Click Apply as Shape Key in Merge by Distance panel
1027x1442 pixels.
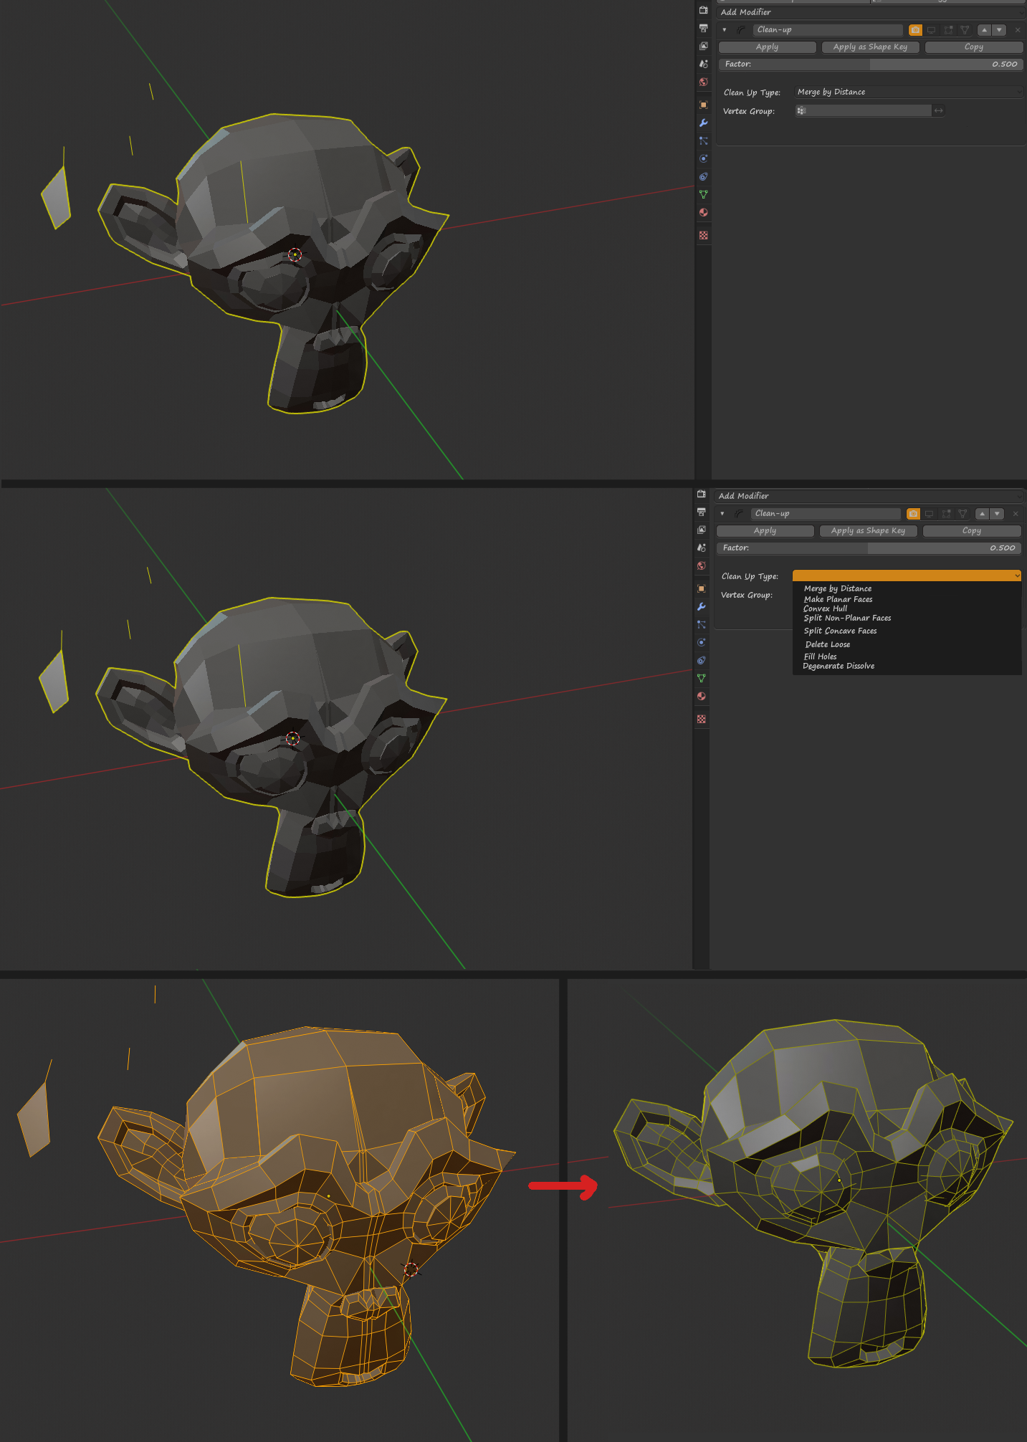(x=870, y=47)
